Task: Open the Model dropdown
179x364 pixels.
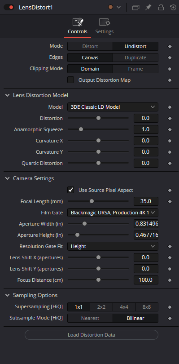Action: click(113, 107)
